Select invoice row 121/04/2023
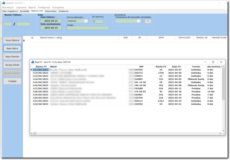The height and width of the screenshot is (160, 230). point(126,101)
